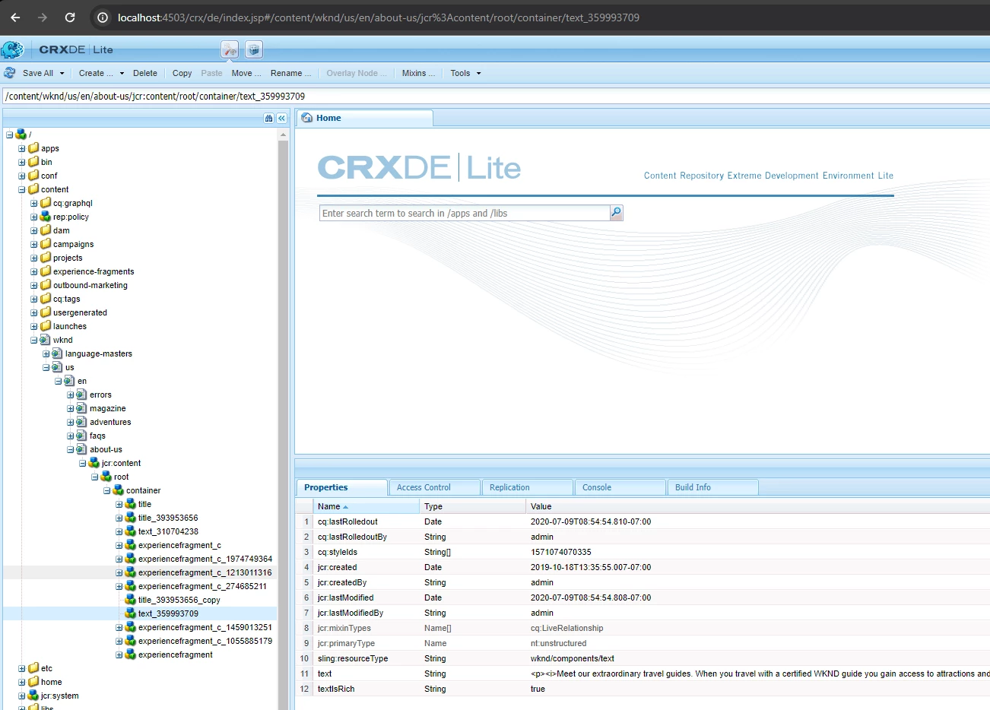Reload the page with the refresh icon
This screenshot has height=710, width=990.
coord(70,17)
